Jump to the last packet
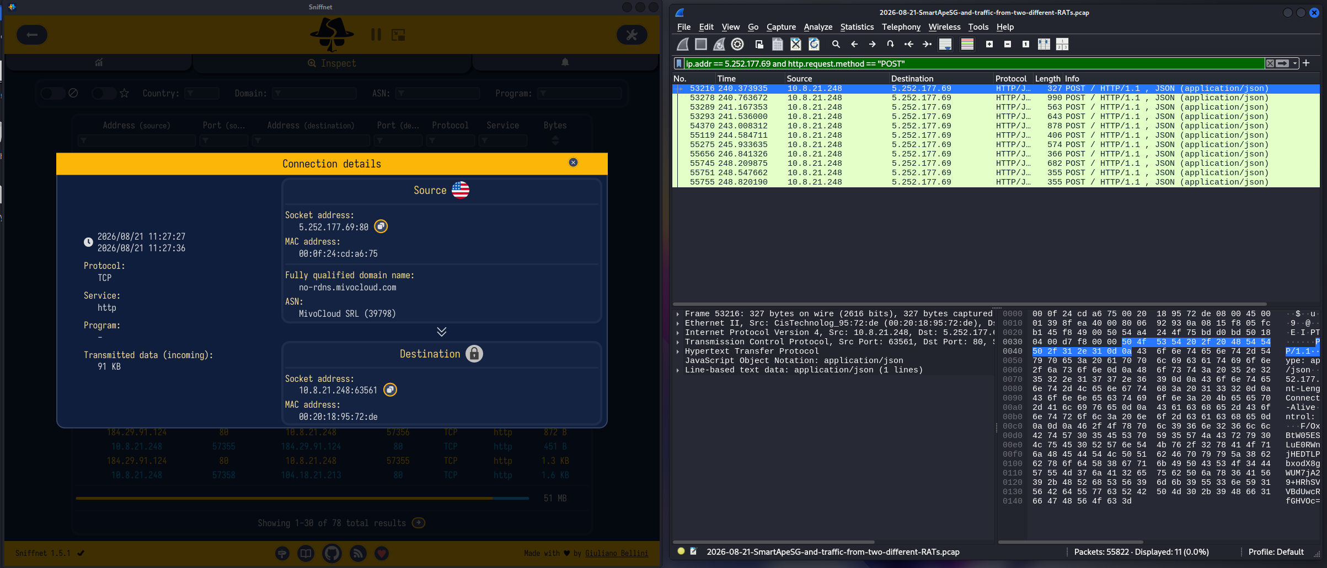Screen dimensions: 1327x568 coord(927,44)
